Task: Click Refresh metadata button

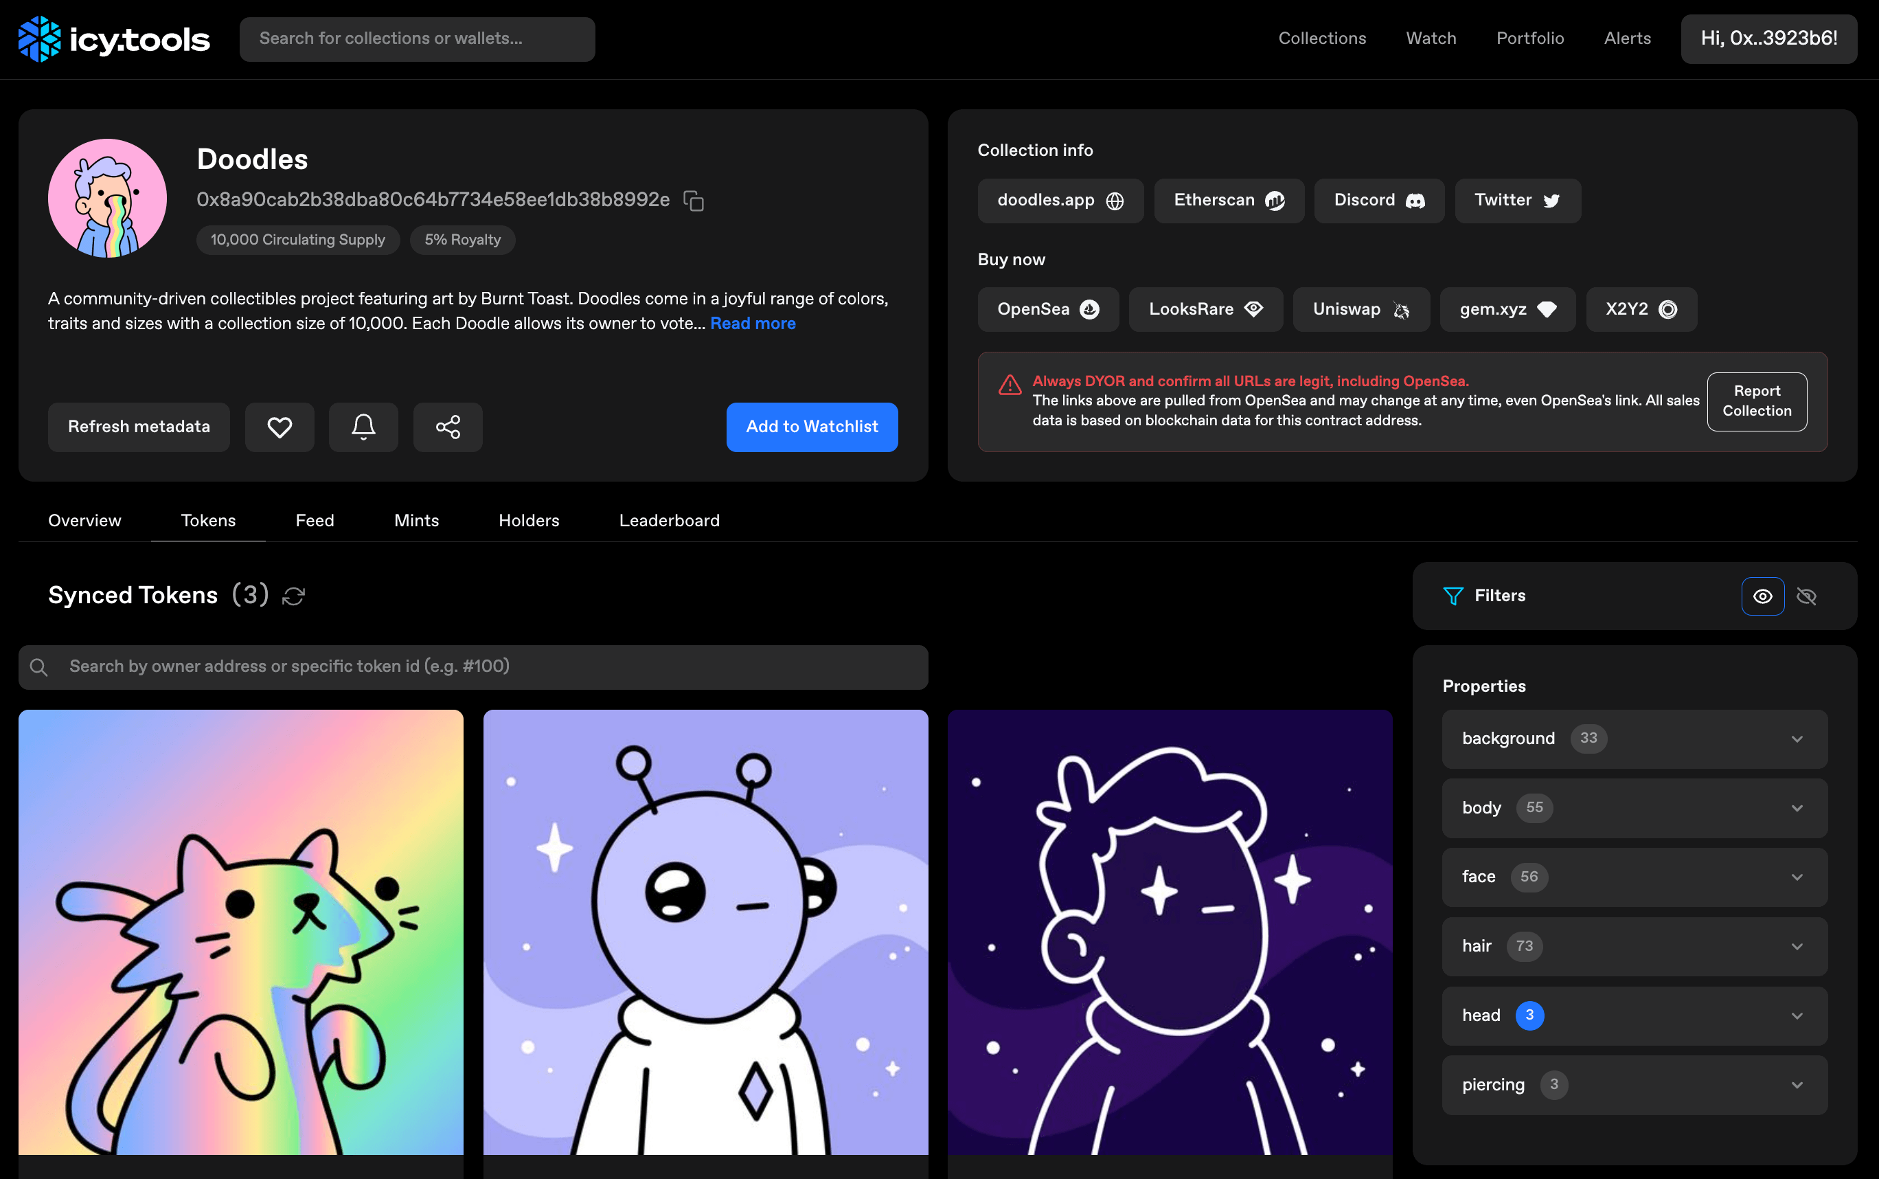Action: coord(139,427)
